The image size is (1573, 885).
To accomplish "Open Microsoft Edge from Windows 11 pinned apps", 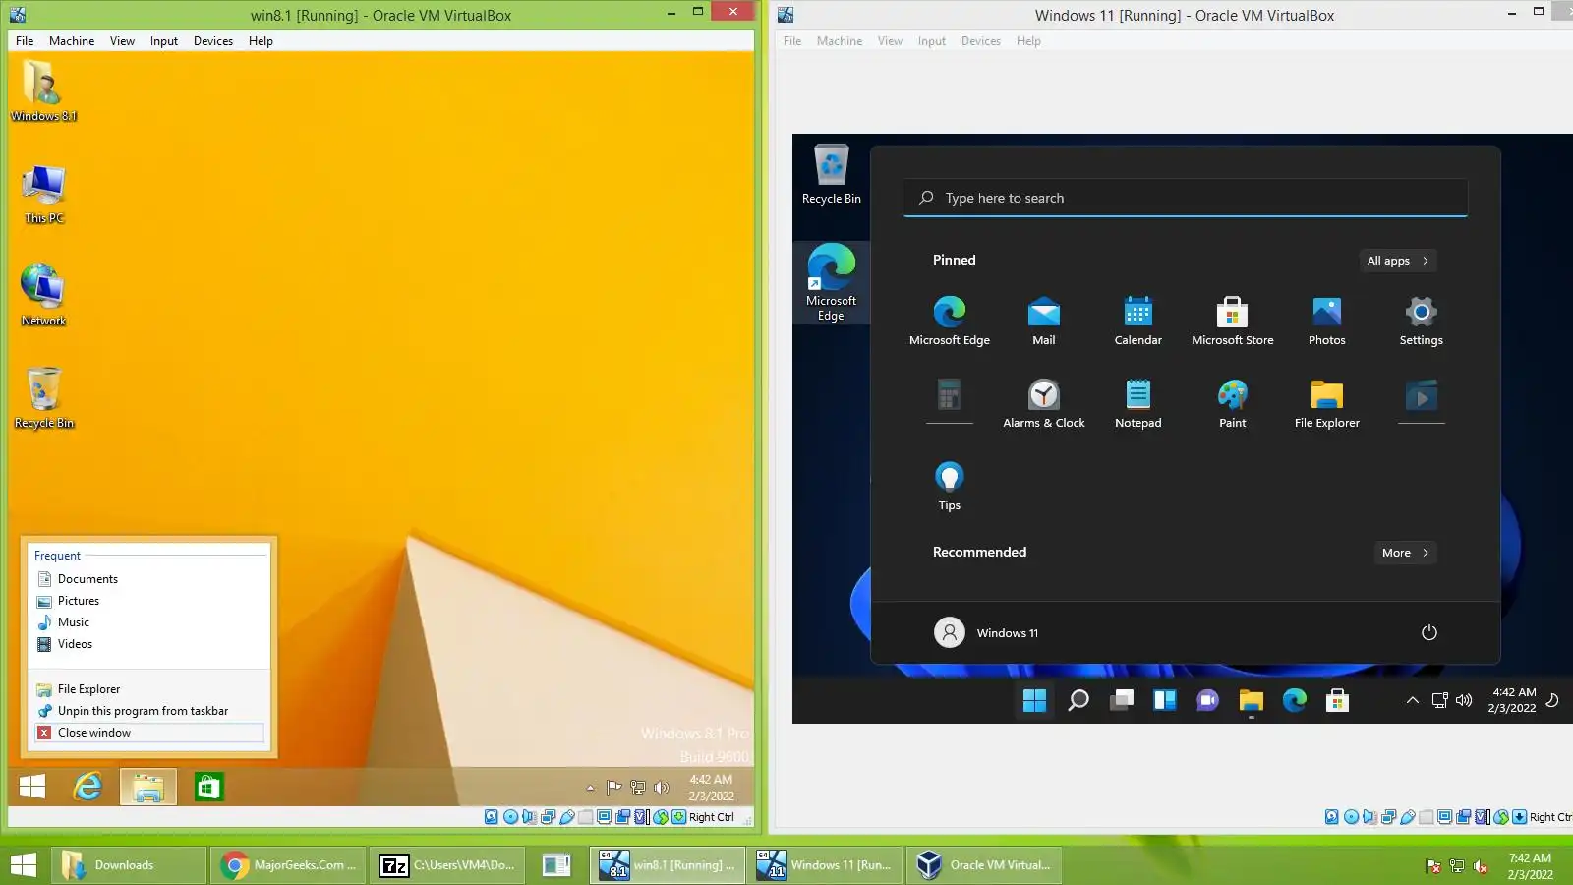I will (x=950, y=322).
